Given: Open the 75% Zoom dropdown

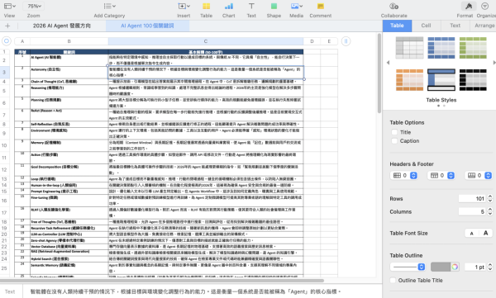Looking at the screenshot, I should point(34,6).
